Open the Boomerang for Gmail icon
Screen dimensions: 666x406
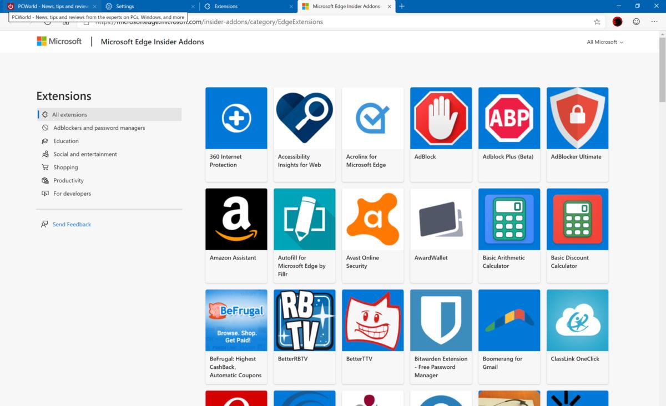pos(509,320)
